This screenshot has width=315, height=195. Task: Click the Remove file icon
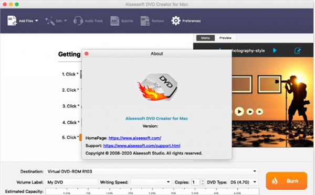coord(145,21)
